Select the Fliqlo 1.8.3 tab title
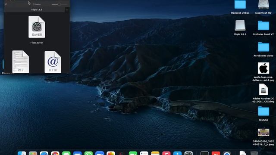This screenshot has height=155, width=276. pos(37,9)
